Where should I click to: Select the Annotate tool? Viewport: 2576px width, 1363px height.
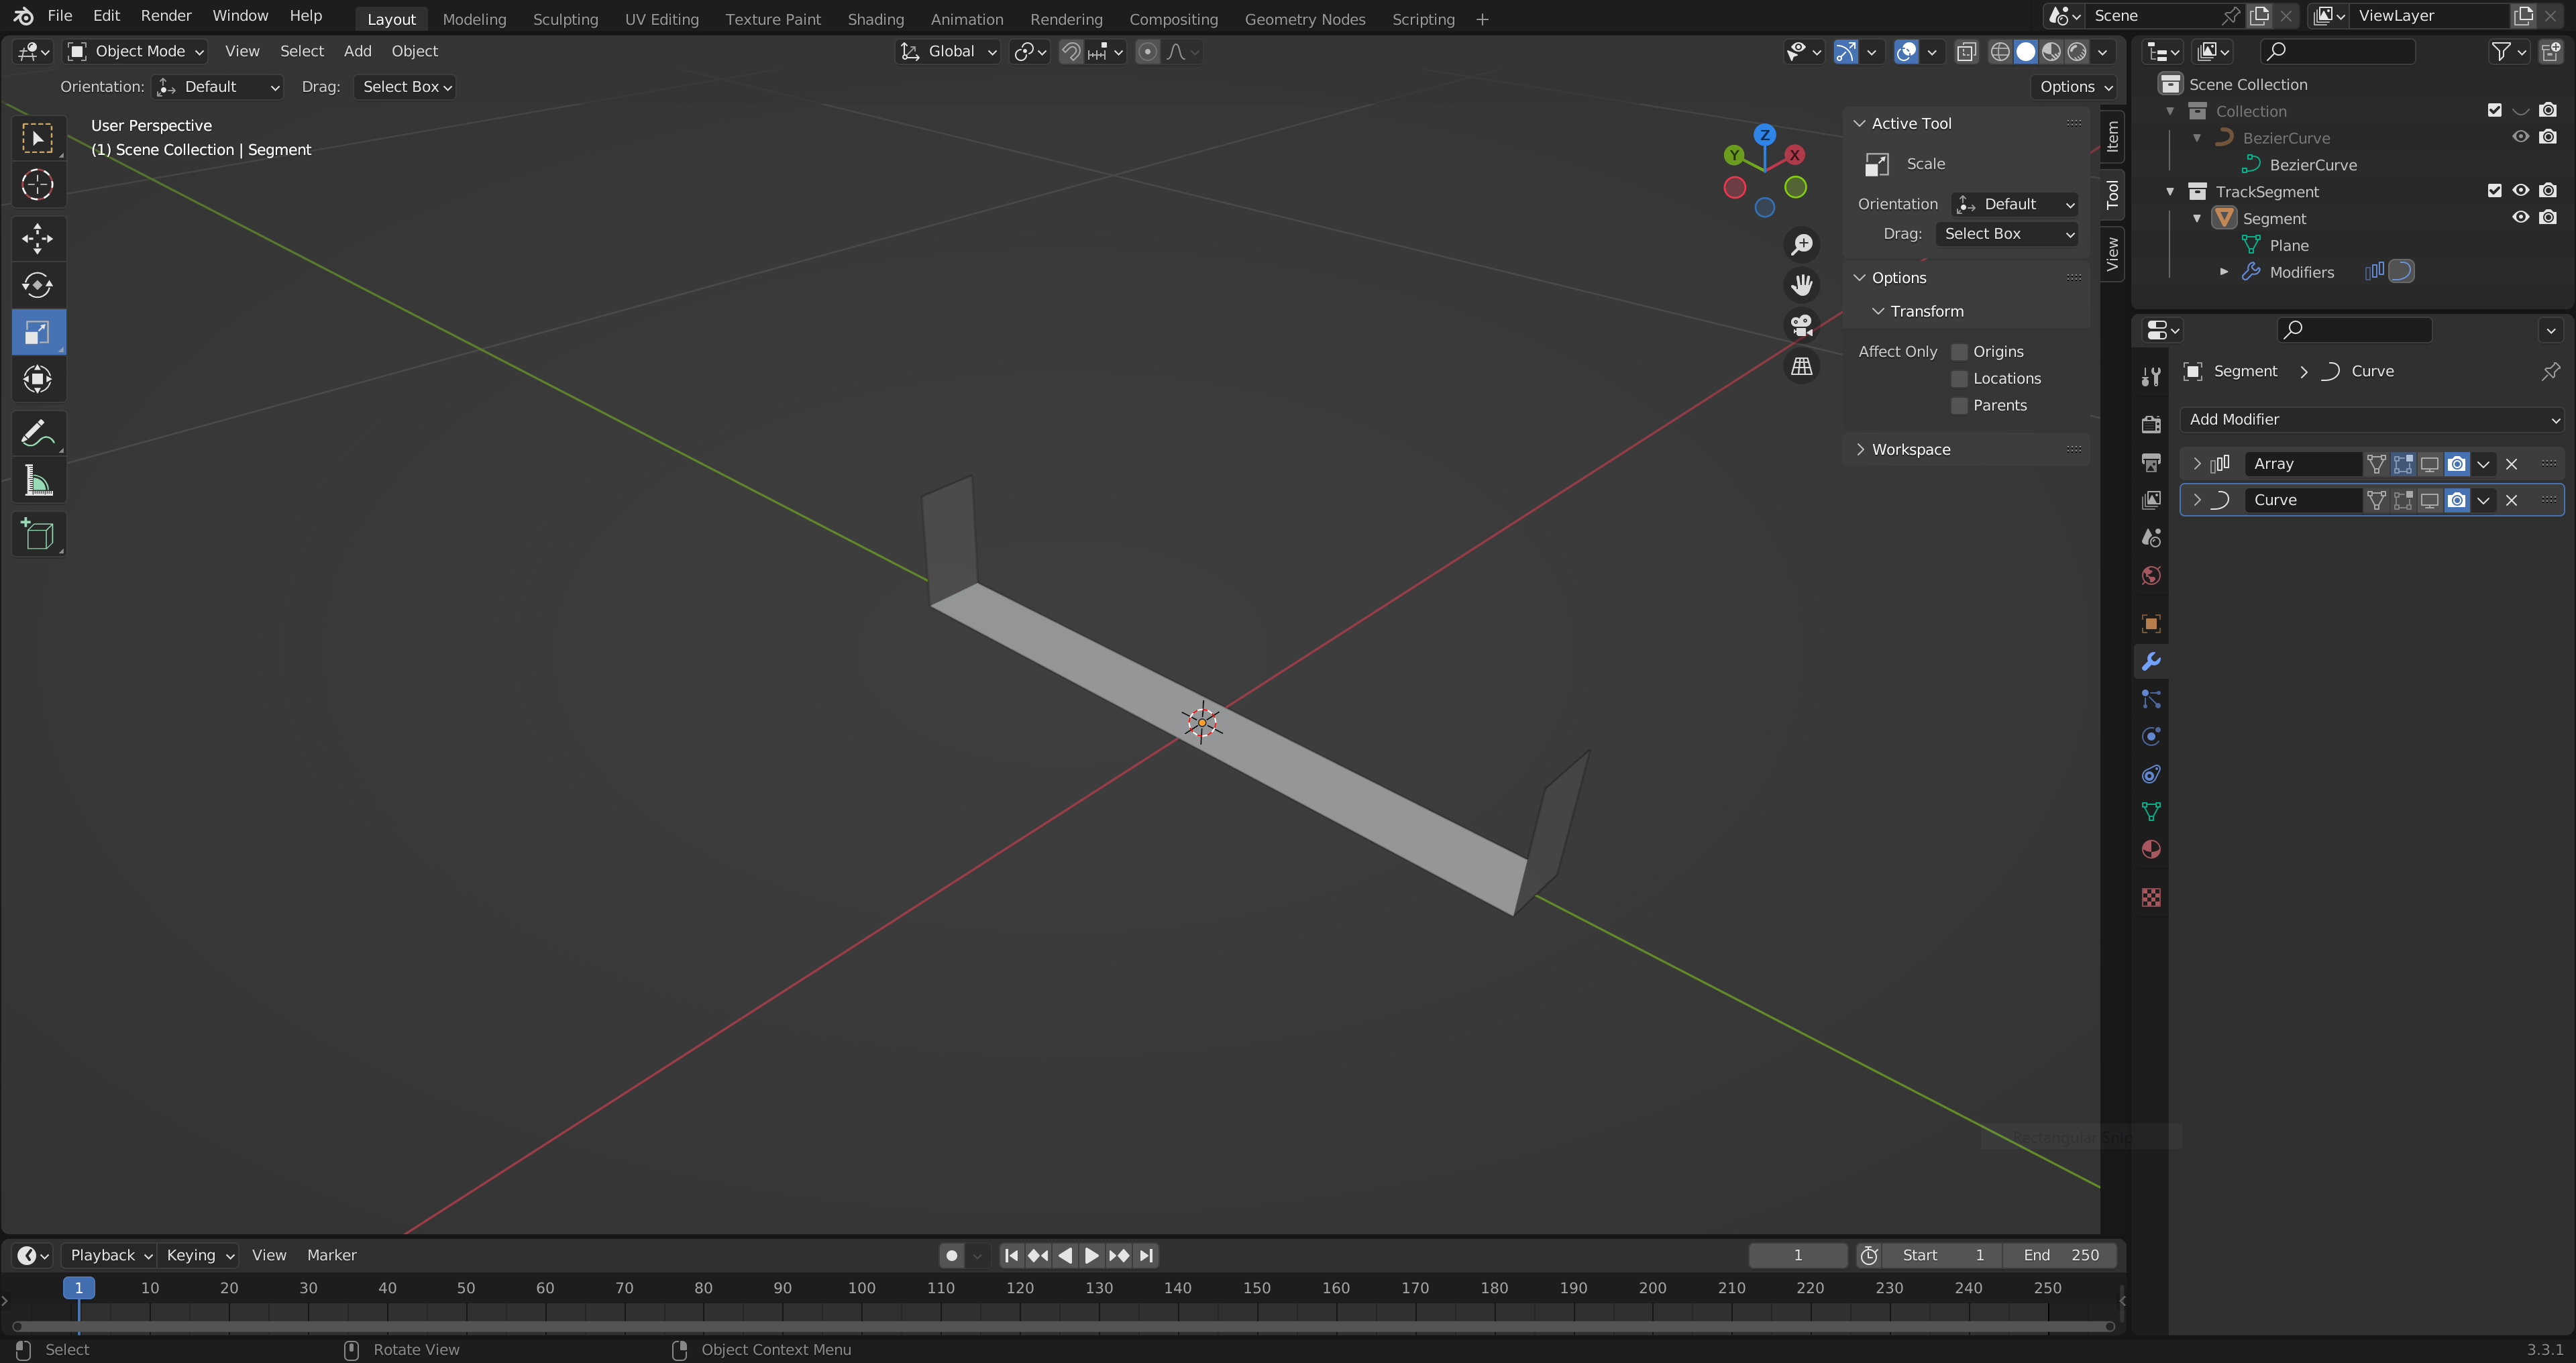click(38, 433)
